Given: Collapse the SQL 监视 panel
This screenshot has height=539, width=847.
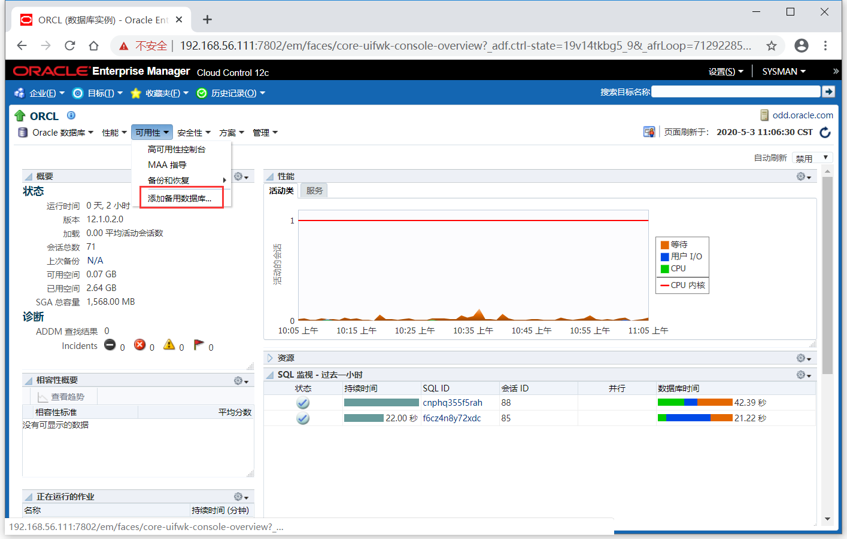Looking at the screenshot, I should (269, 375).
